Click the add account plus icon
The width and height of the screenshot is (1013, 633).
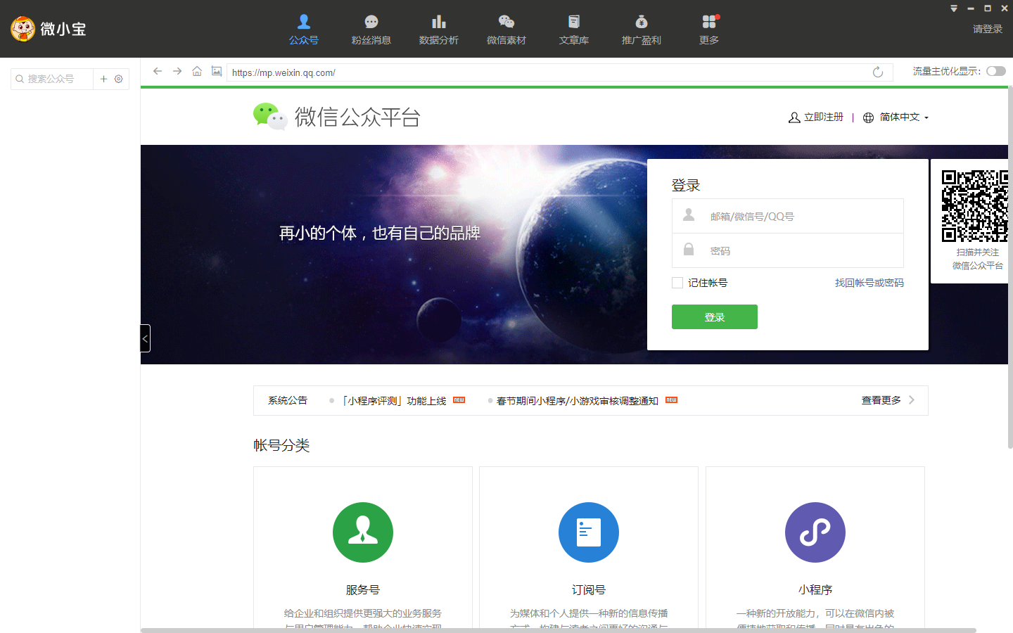pos(103,79)
